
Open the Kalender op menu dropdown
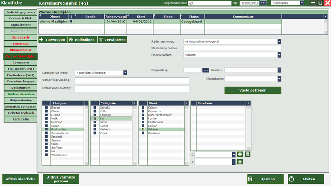click(125, 73)
